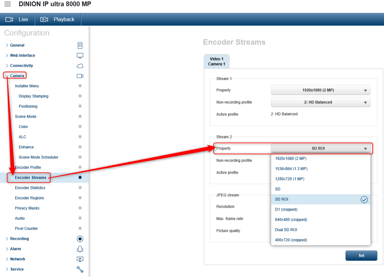Expand the Network section
Screen dimensions: 384x279
click(x=7, y=259)
